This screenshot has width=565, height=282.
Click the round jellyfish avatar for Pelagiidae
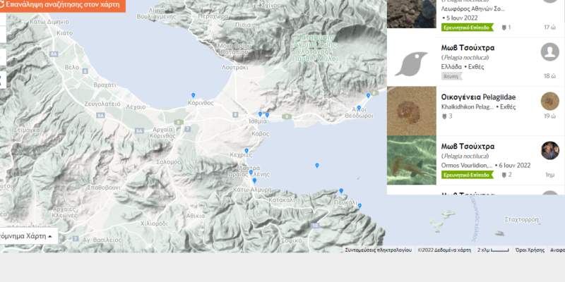pos(549,101)
